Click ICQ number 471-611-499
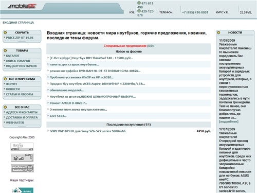257x193 pixels. 146,5
